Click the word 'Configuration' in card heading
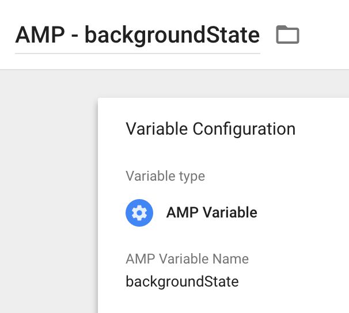Screen dimensions: 349x313 click(x=244, y=129)
